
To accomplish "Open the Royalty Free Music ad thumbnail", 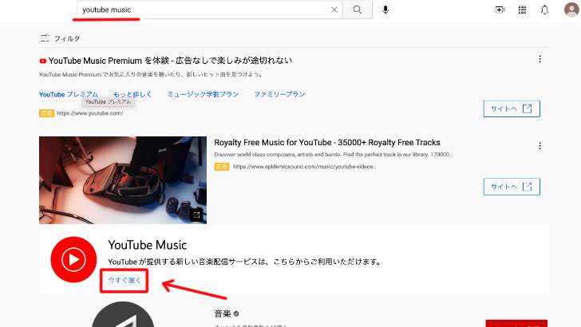I will pos(123,180).
